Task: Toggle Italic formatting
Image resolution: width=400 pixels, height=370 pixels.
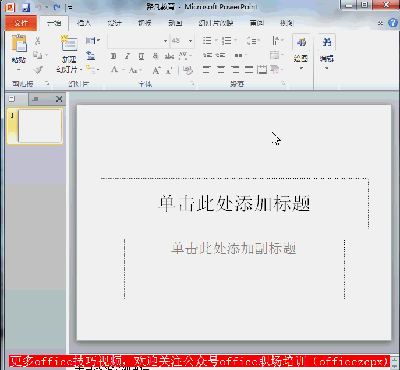Action: tap(128, 56)
